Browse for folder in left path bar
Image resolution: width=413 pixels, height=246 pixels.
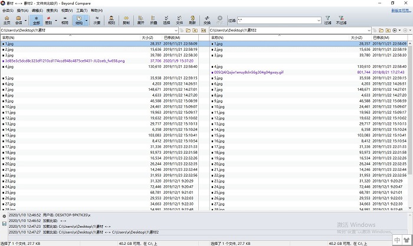pyautogui.click(x=188, y=31)
